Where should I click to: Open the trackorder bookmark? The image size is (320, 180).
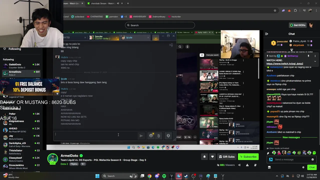[174, 16]
